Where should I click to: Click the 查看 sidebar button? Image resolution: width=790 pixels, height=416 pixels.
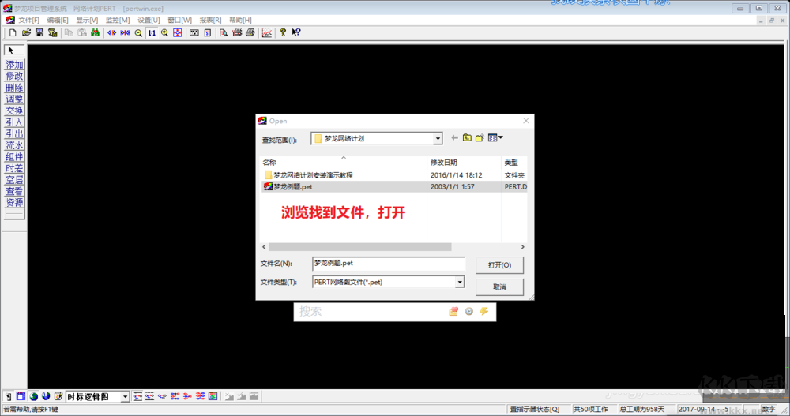pyautogui.click(x=14, y=191)
